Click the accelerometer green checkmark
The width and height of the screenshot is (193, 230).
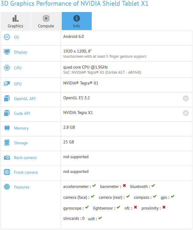[94, 186]
